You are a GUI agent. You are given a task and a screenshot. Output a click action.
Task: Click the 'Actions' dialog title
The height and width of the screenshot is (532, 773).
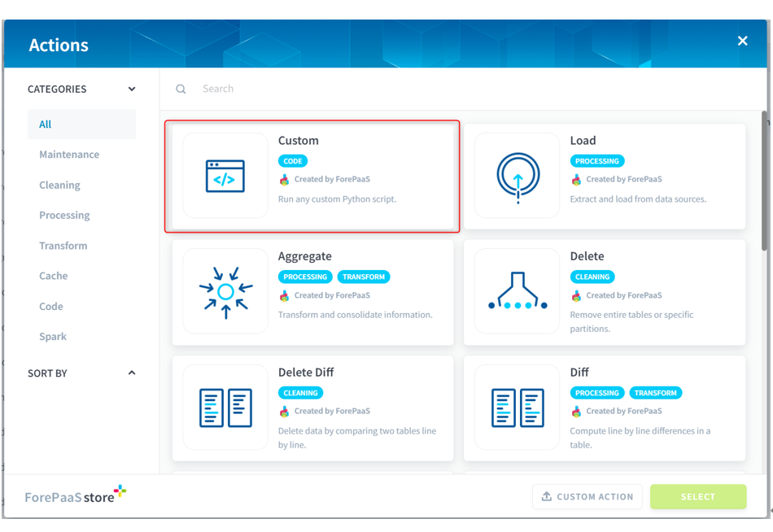pos(59,46)
